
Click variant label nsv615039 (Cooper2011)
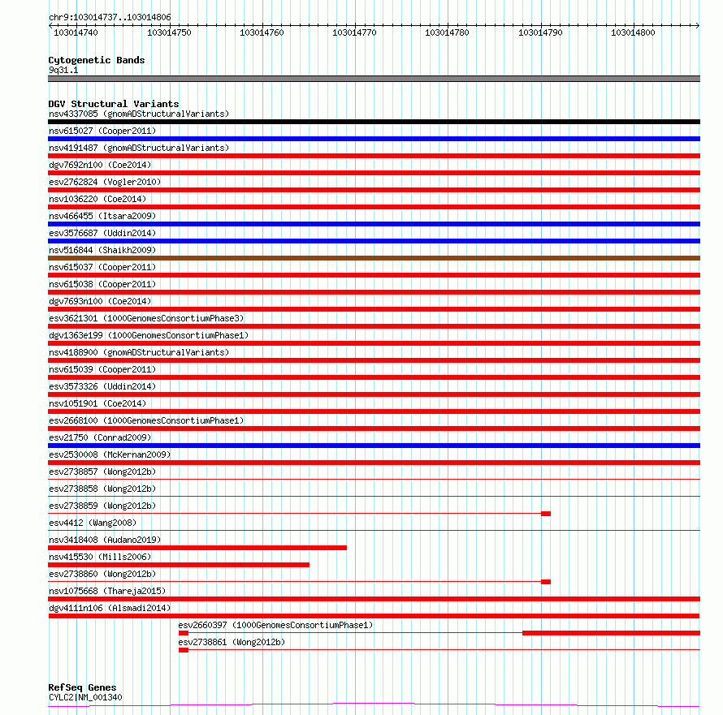[102, 369]
